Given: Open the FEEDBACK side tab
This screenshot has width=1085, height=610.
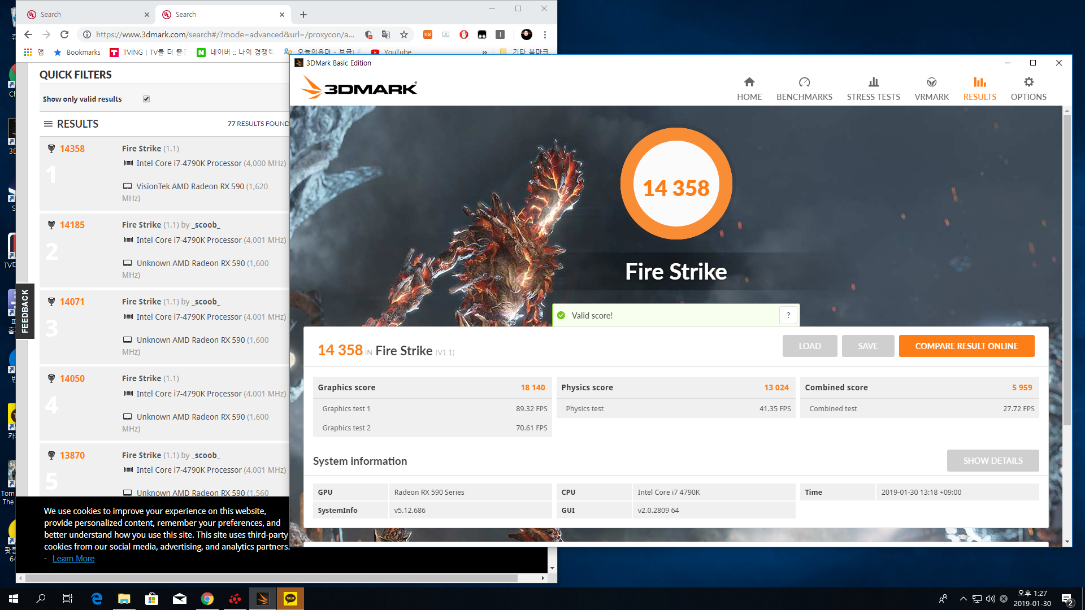Looking at the screenshot, I should [x=25, y=311].
